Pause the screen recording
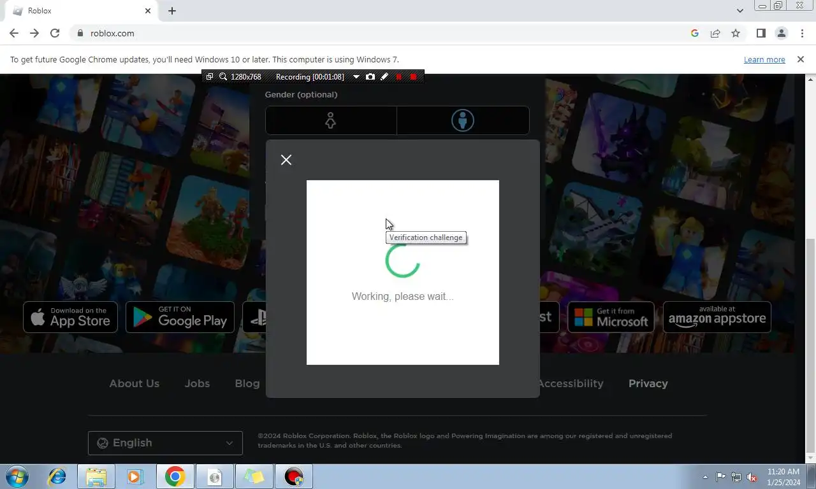This screenshot has height=489, width=816. pyautogui.click(x=399, y=76)
